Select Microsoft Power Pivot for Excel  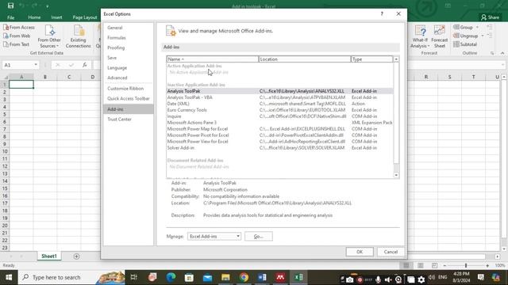coord(279,135)
